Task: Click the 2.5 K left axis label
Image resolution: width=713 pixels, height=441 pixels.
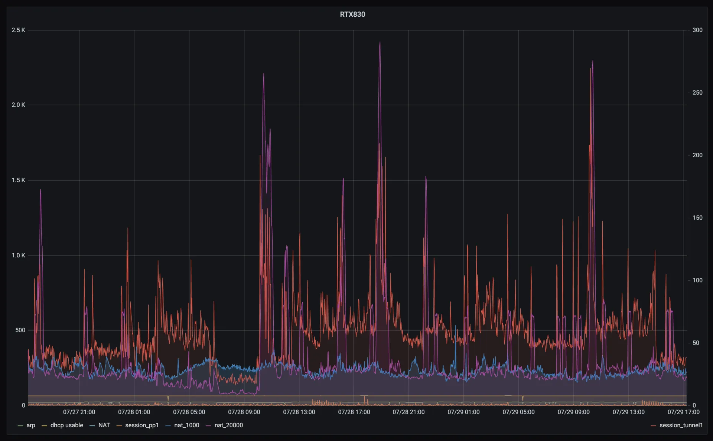Action: click(18, 30)
